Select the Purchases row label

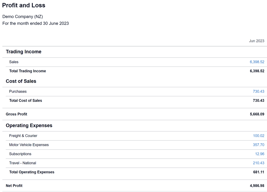pos(18,91)
